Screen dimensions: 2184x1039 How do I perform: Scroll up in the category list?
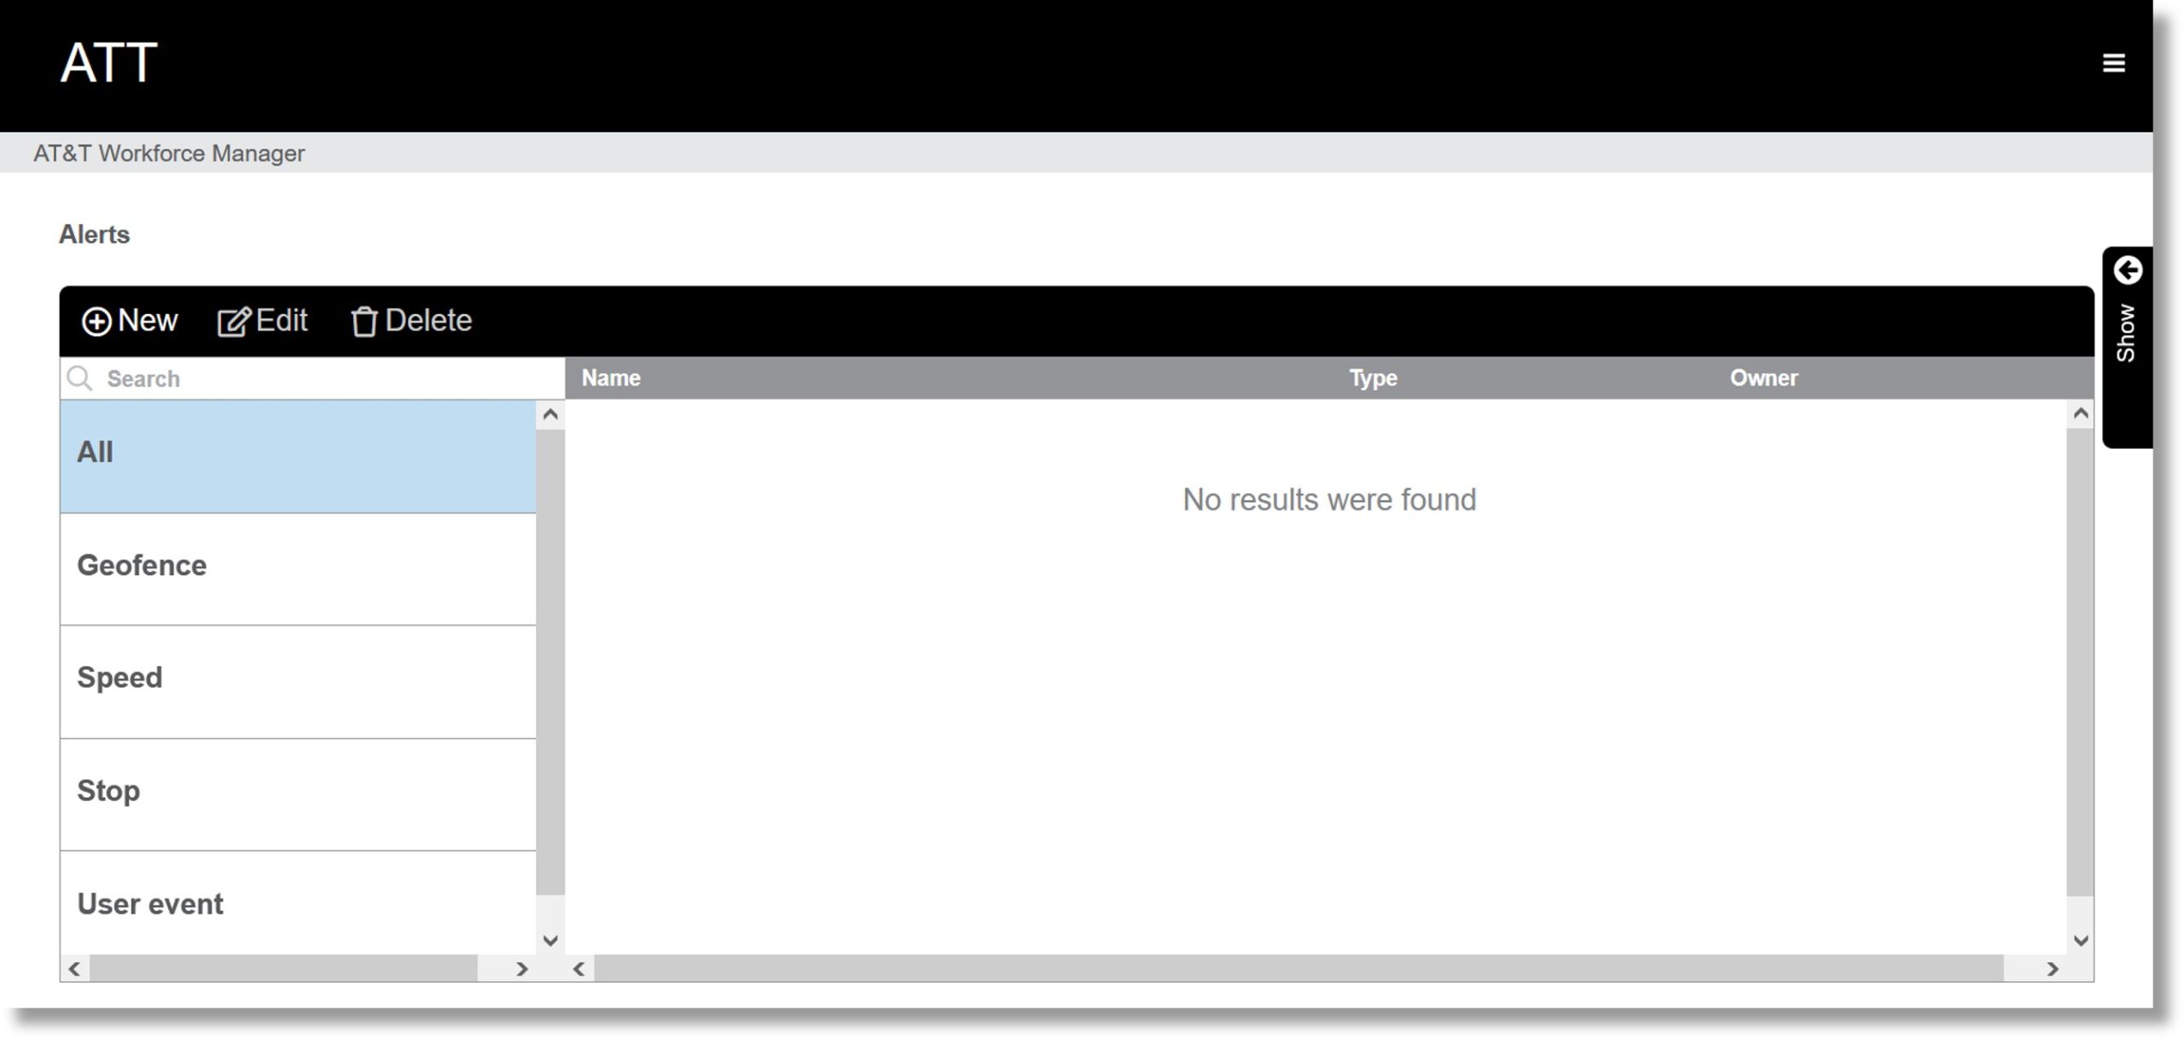coord(550,414)
